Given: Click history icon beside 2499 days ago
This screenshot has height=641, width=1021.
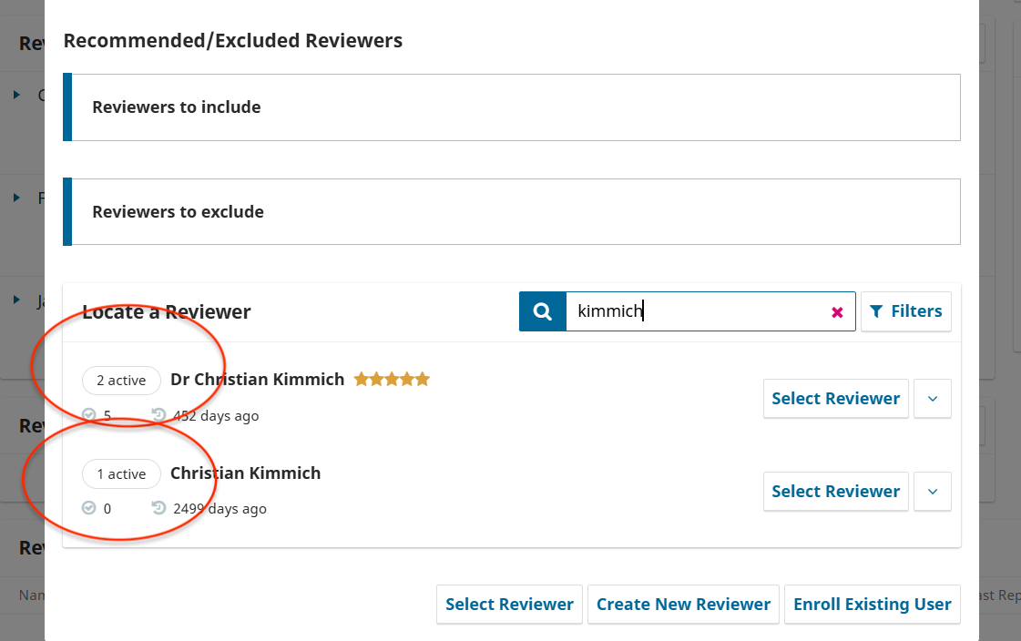Looking at the screenshot, I should (x=158, y=508).
